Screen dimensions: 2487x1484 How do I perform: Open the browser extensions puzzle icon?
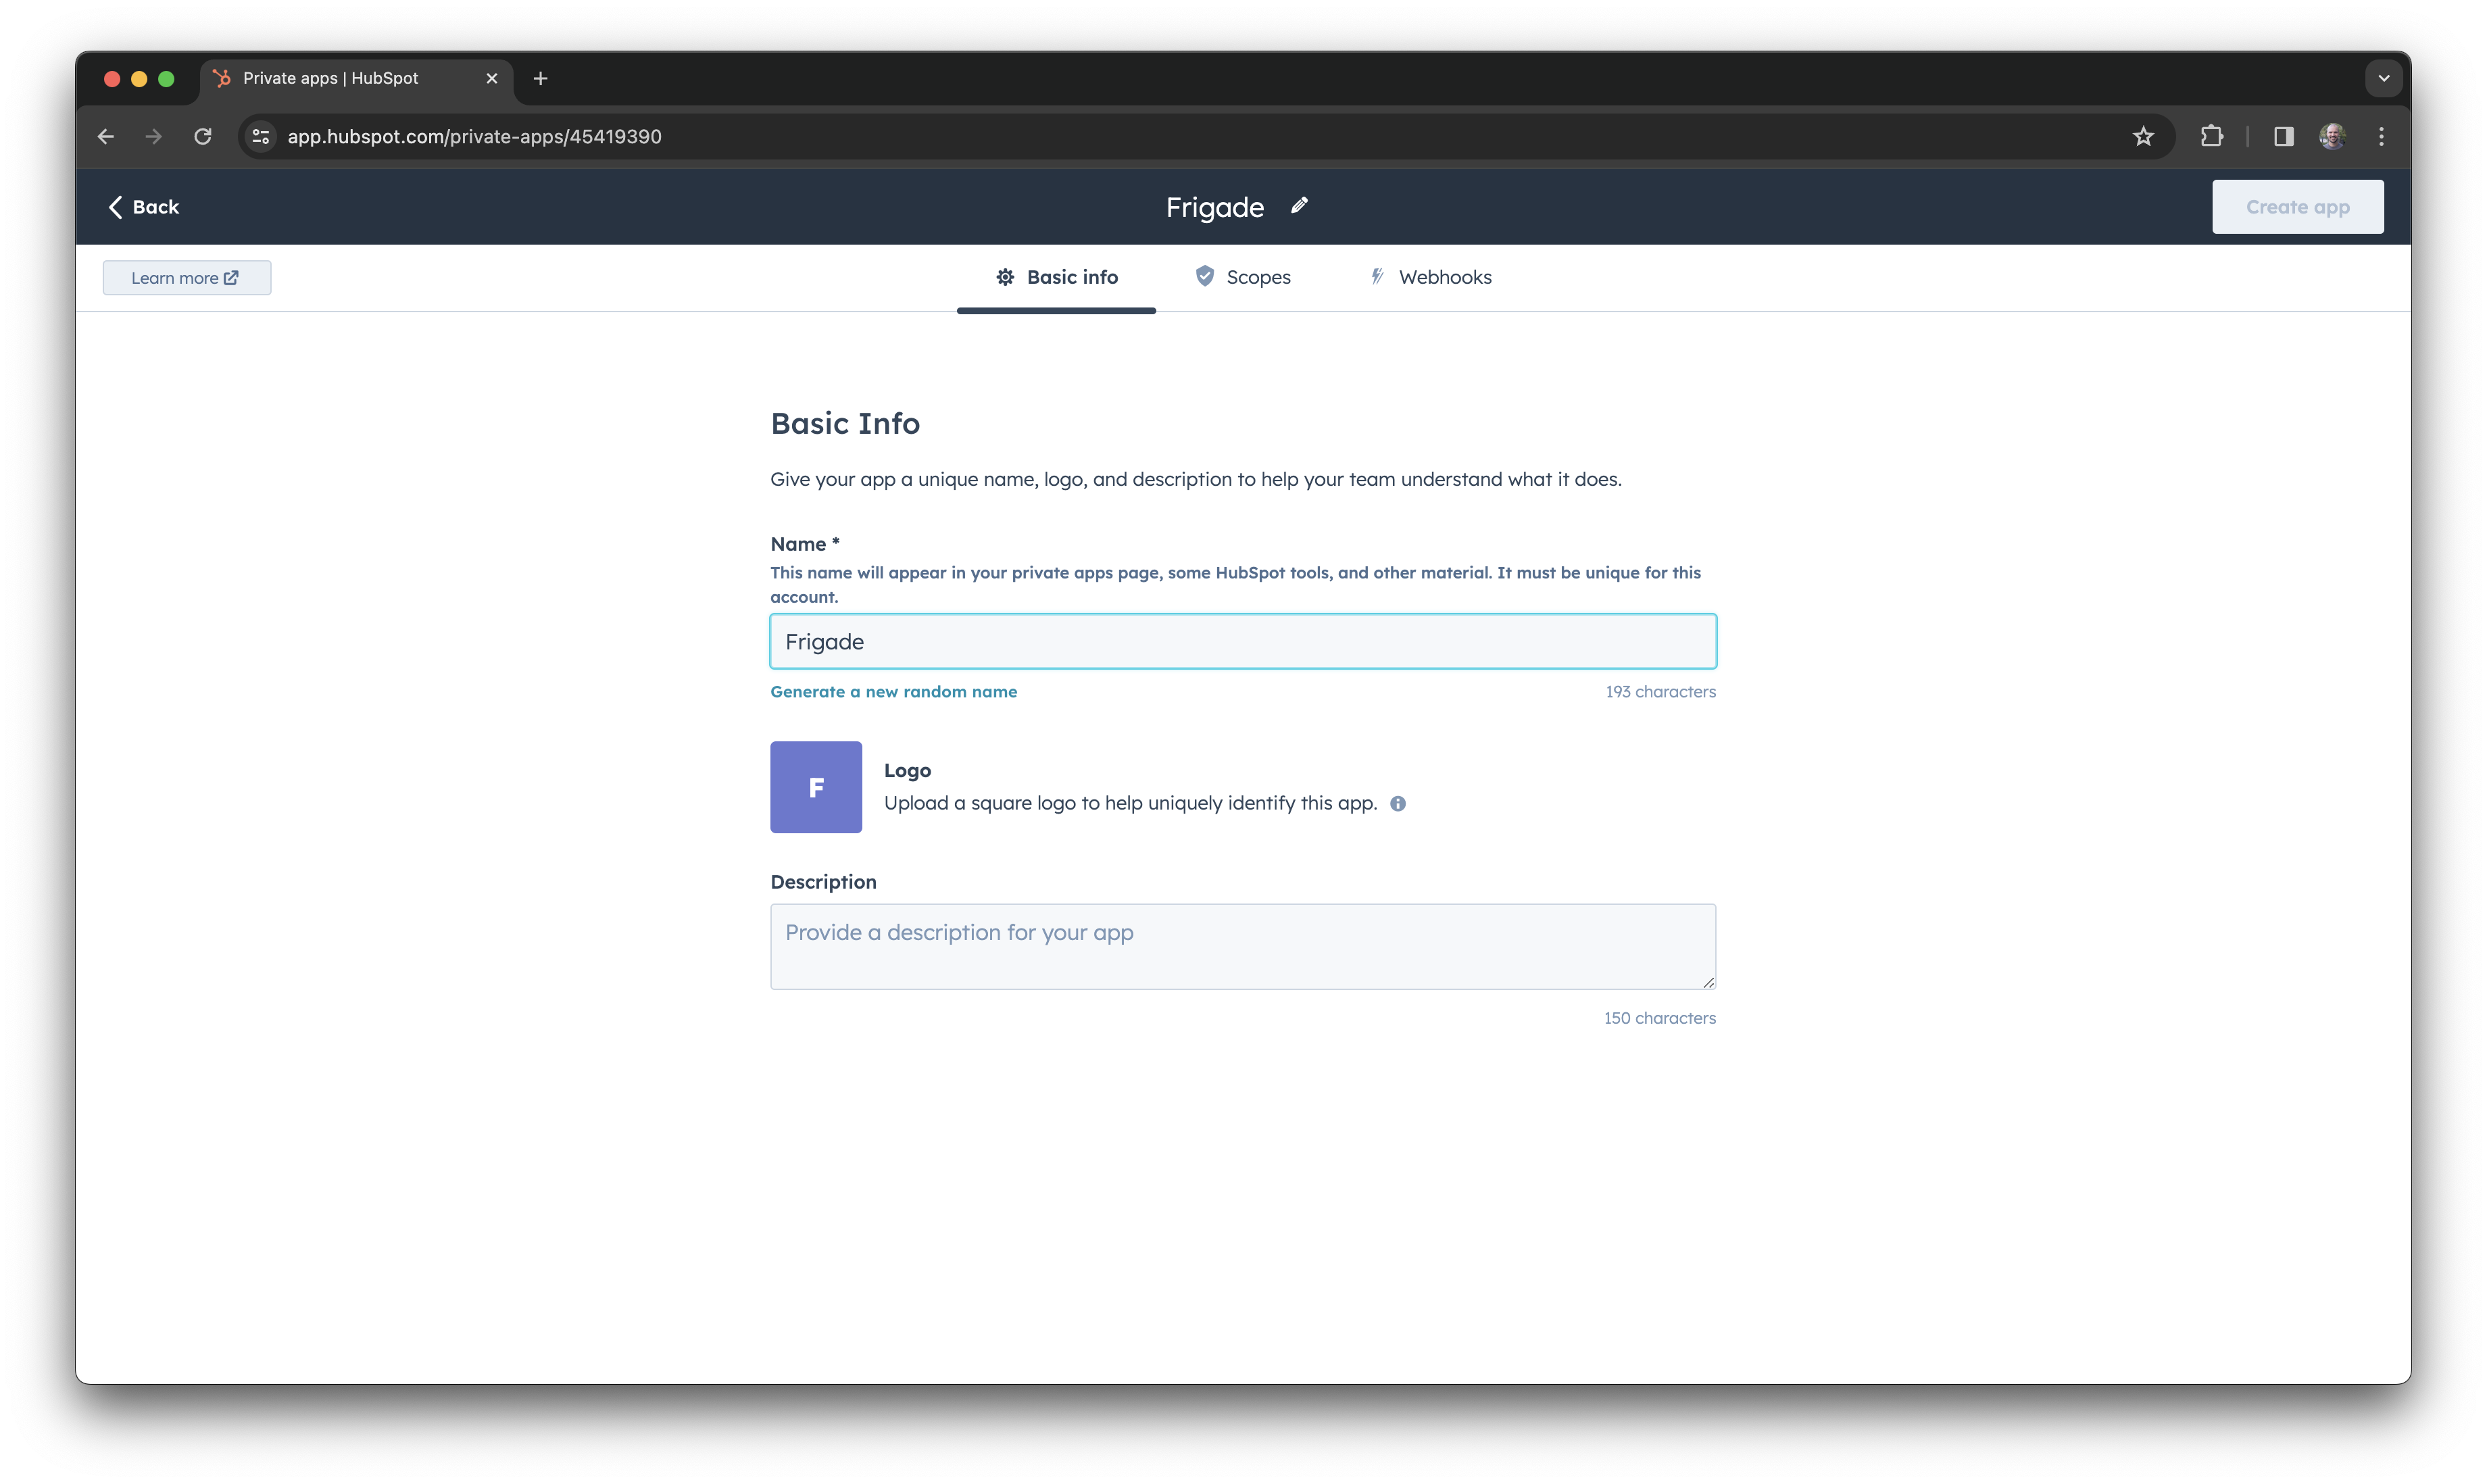click(2212, 136)
